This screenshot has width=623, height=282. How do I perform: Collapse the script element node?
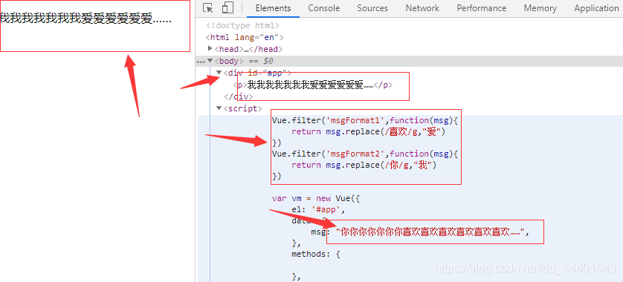219,108
